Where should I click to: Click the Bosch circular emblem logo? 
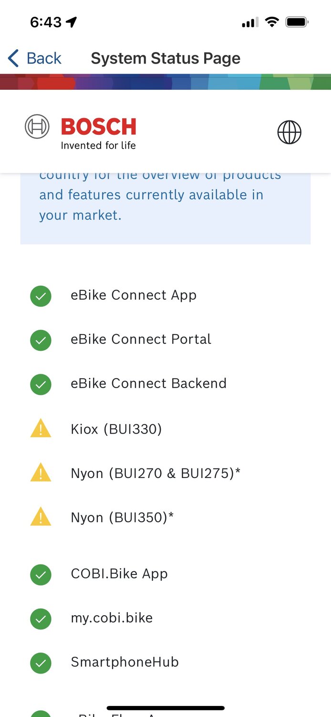[x=37, y=127]
